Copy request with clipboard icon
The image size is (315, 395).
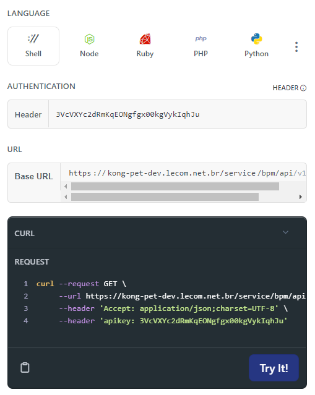(x=25, y=367)
